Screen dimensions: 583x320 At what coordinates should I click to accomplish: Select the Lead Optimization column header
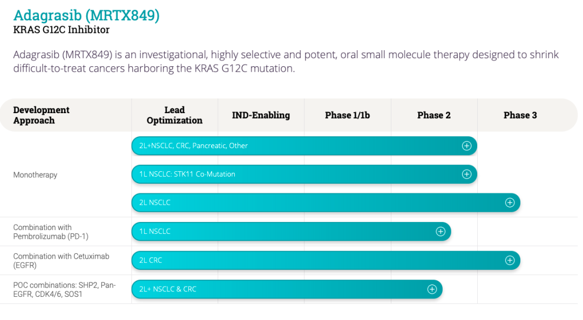[x=174, y=115]
